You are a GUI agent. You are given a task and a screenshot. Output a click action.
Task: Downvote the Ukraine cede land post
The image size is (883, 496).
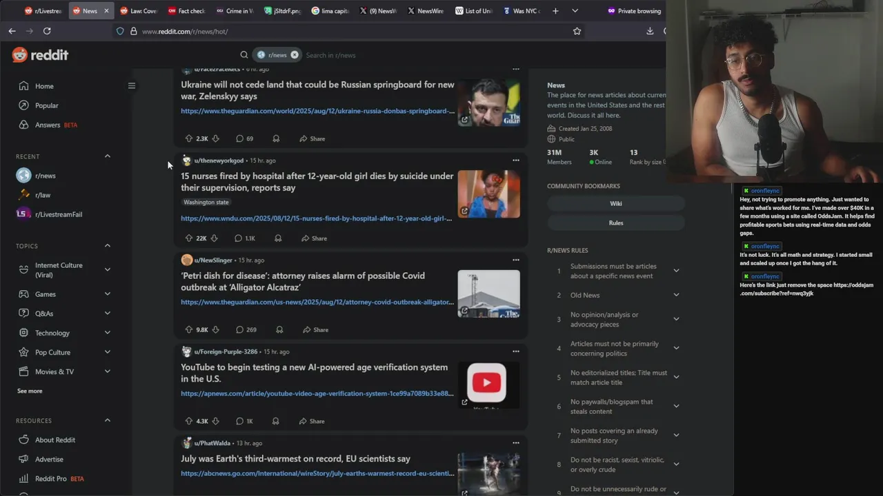(x=215, y=138)
